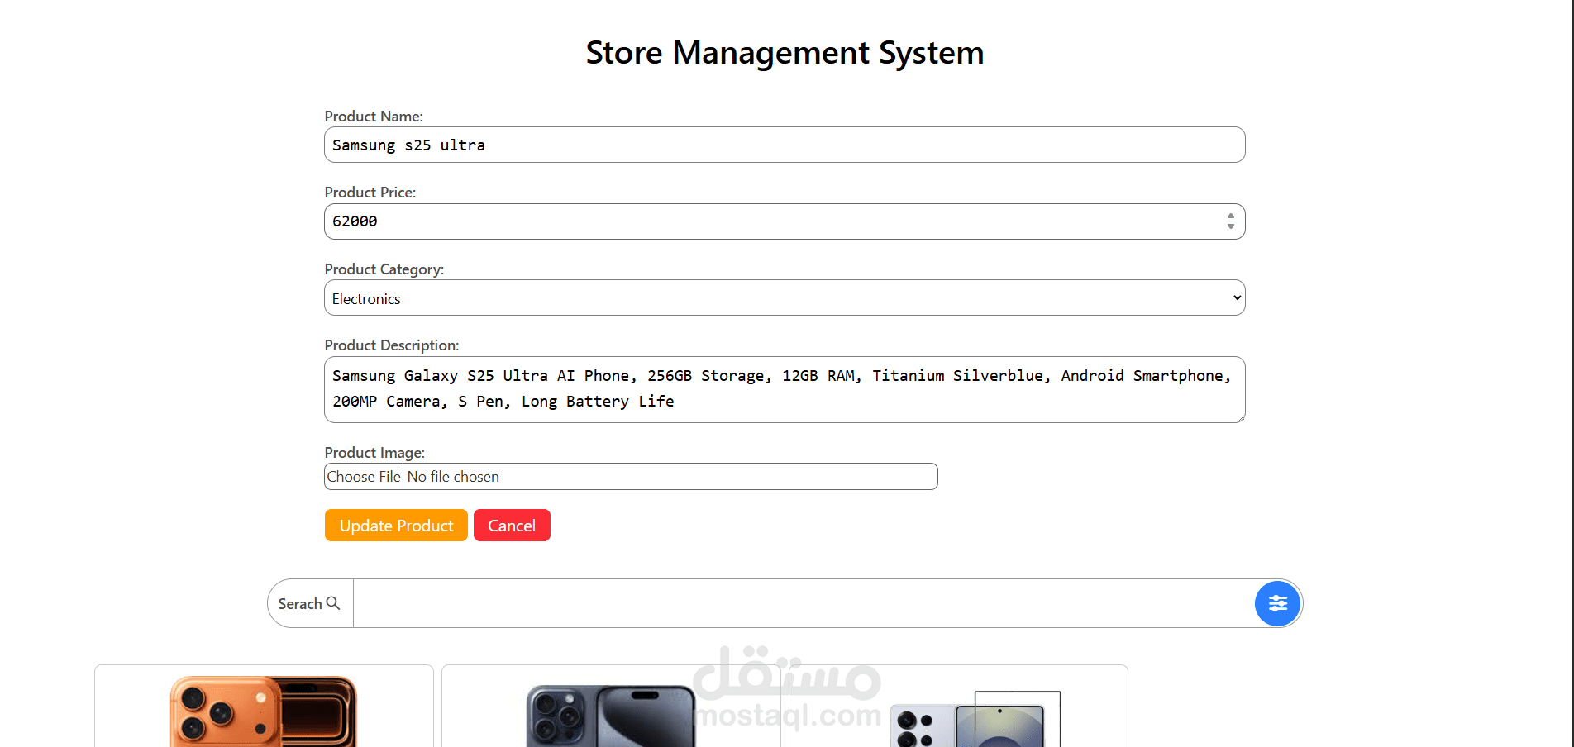
Task: Click the 'Product Image:' label
Action: coord(374,453)
